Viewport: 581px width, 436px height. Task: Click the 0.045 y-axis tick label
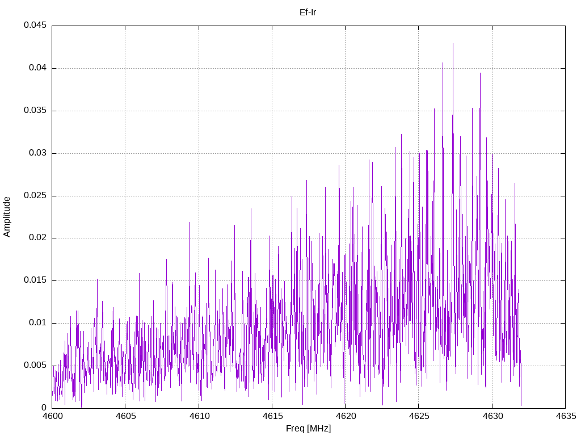click(x=35, y=25)
